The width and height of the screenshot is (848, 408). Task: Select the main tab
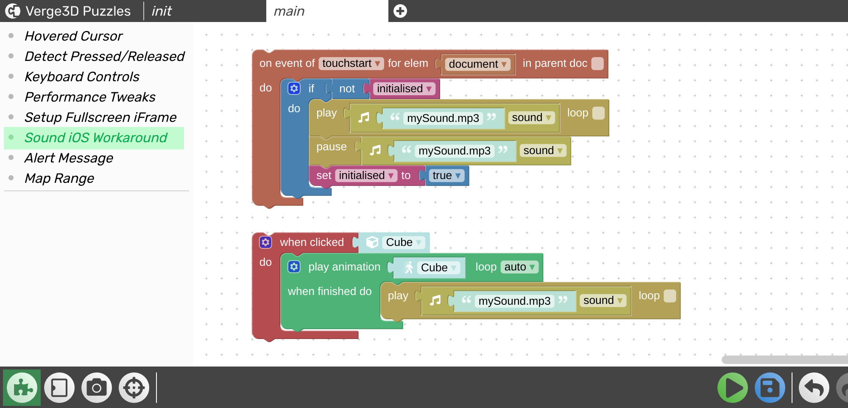point(289,11)
